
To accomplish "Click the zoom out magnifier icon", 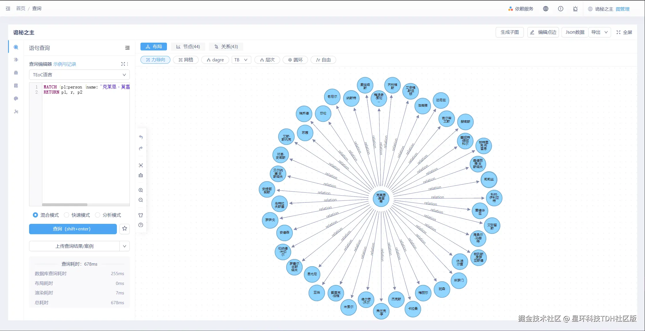I will pos(141,200).
